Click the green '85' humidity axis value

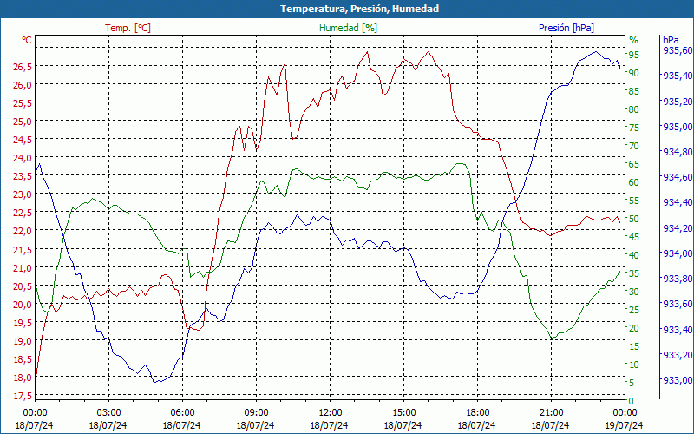coord(634,91)
